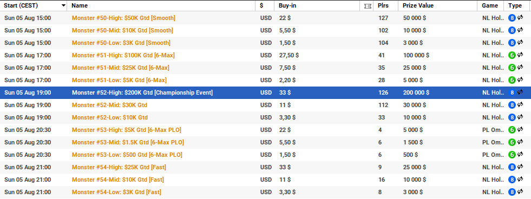
Task: Open Monster #51-Mid: $25K Gtd [6-Max]
Action: tap(121, 68)
